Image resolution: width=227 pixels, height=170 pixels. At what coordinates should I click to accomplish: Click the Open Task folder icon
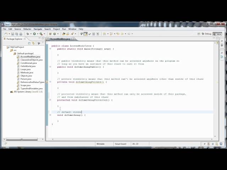pos(68,34)
